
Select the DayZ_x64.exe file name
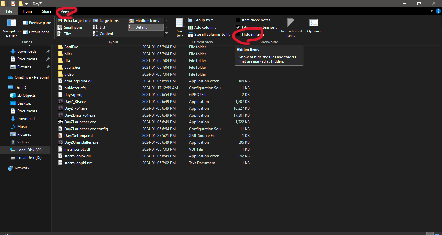click(76, 108)
